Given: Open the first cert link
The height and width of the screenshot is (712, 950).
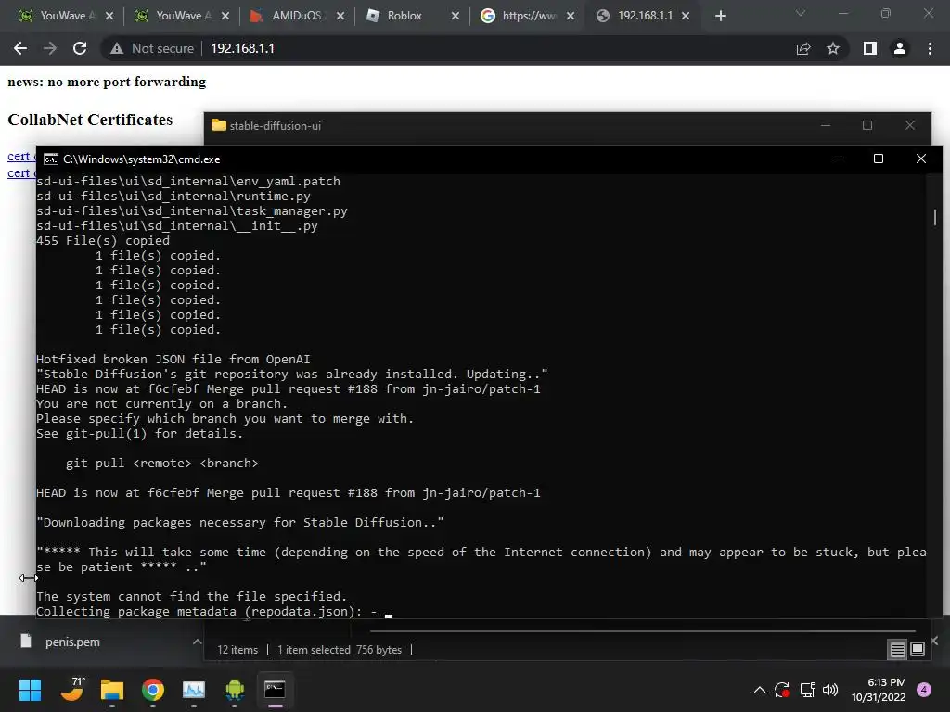Looking at the screenshot, I should tap(21, 156).
